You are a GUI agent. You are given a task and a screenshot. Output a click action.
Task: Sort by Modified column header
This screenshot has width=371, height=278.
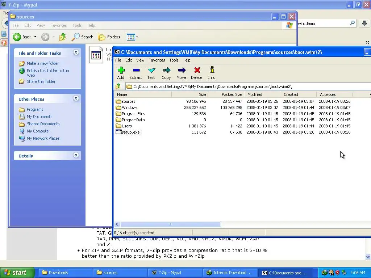[262, 94]
